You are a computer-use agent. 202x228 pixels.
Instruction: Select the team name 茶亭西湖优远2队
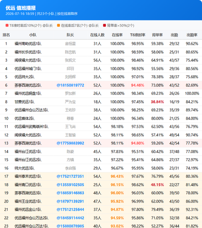28,85
